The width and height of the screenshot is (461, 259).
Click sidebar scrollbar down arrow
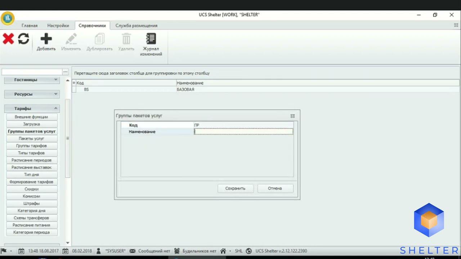[x=67, y=243]
